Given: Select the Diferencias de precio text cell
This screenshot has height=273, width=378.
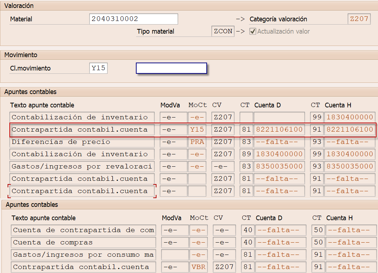Looking at the screenshot, I should tap(82, 142).
